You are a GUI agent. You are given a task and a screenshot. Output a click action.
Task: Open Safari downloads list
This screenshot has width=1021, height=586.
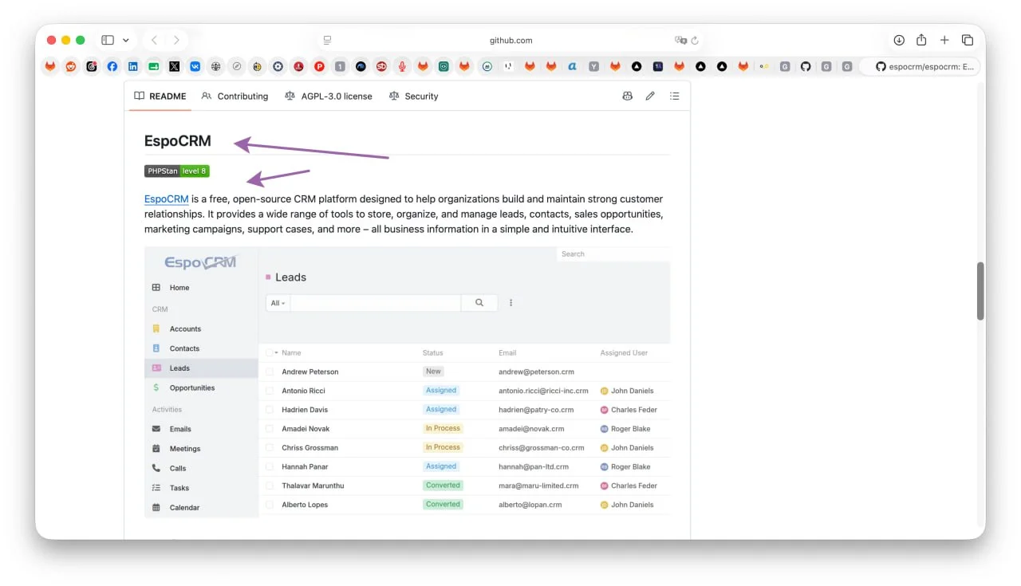[x=899, y=40]
